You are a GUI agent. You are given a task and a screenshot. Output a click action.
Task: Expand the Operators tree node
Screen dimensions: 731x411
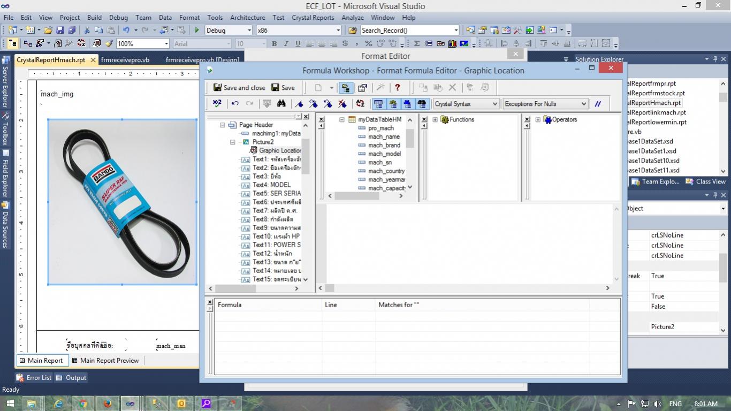click(538, 120)
